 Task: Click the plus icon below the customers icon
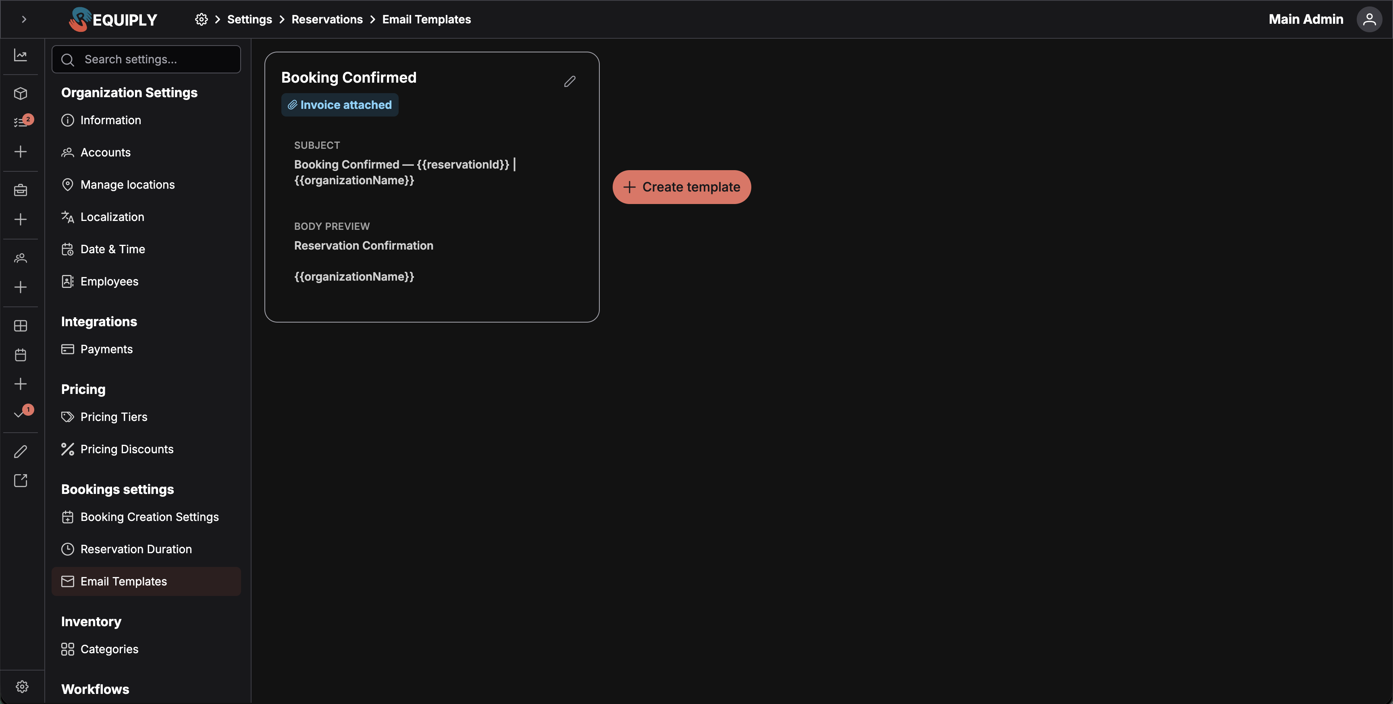(21, 287)
